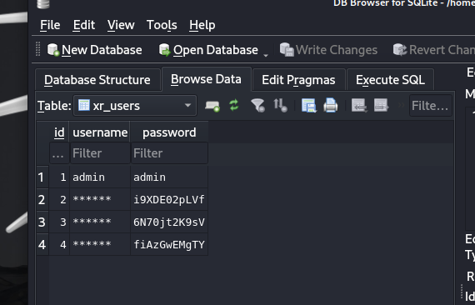Screen dimensions: 475x305
Task: Click the id column header
Action: pos(59,132)
